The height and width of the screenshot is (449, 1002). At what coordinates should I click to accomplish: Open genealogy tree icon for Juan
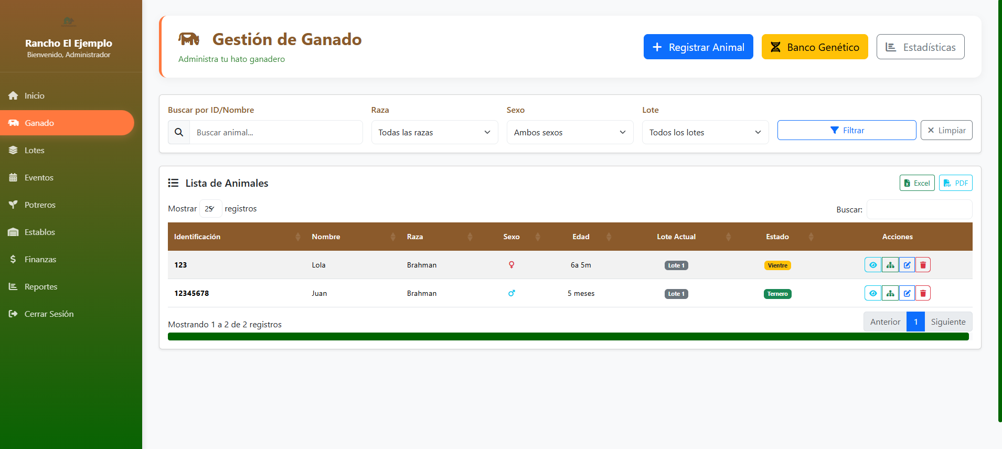click(x=890, y=293)
